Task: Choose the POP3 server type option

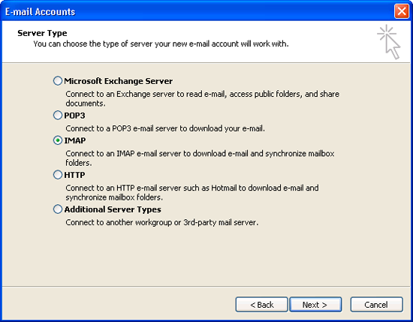Action: tap(57, 116)
